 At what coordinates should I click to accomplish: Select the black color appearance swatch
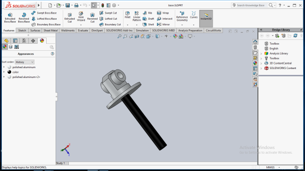pos(9,72)
